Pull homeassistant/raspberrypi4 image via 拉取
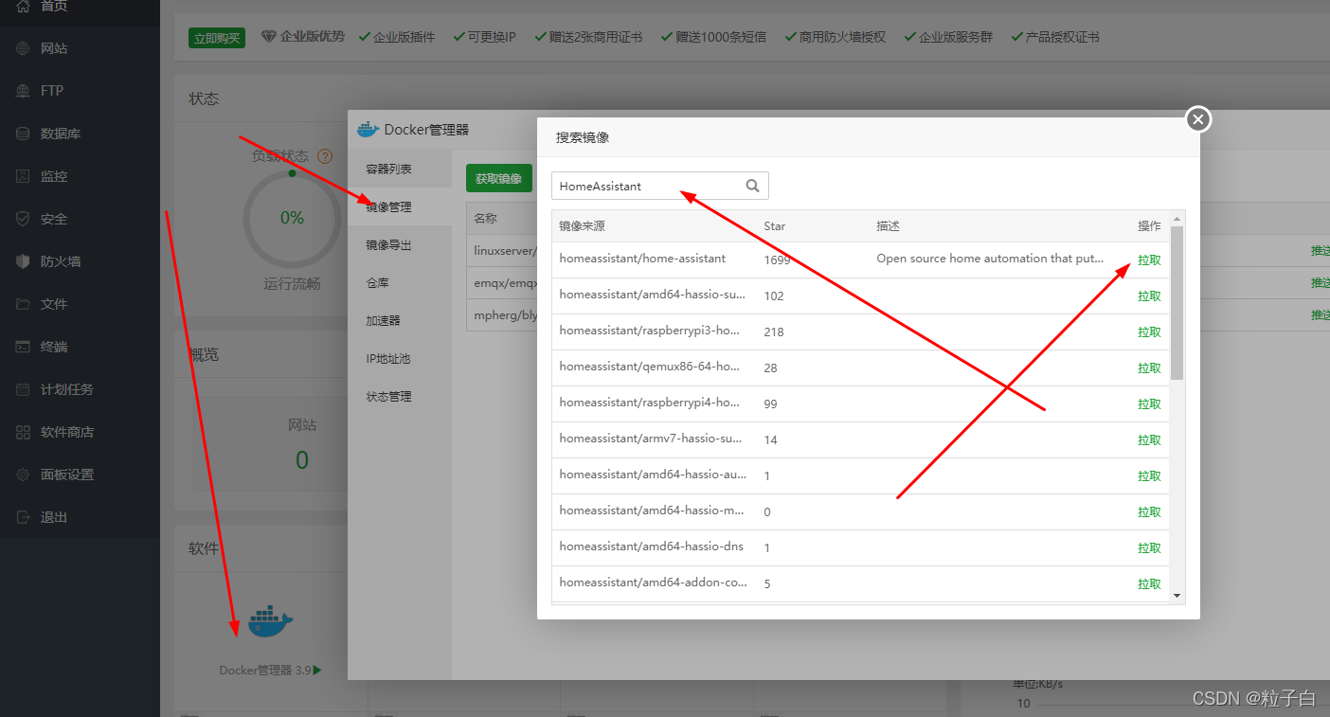 point(1149,403)
